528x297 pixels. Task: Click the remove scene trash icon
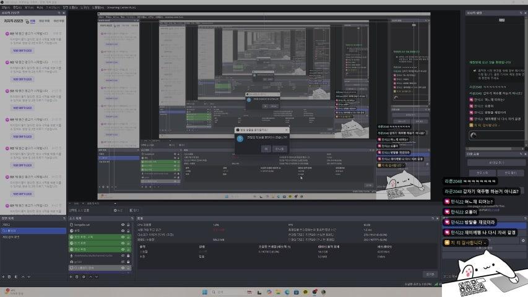pyautogui.click(x=9, y=276)
